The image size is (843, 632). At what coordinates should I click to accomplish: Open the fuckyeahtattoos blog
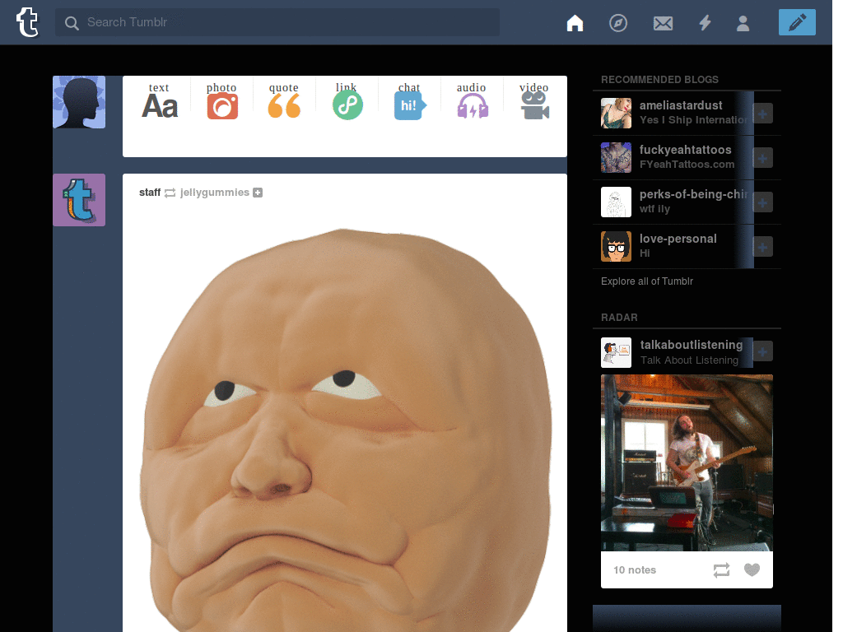686,150
